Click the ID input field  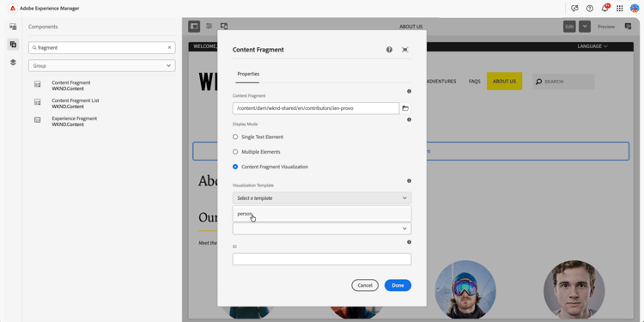click(322, 259)
